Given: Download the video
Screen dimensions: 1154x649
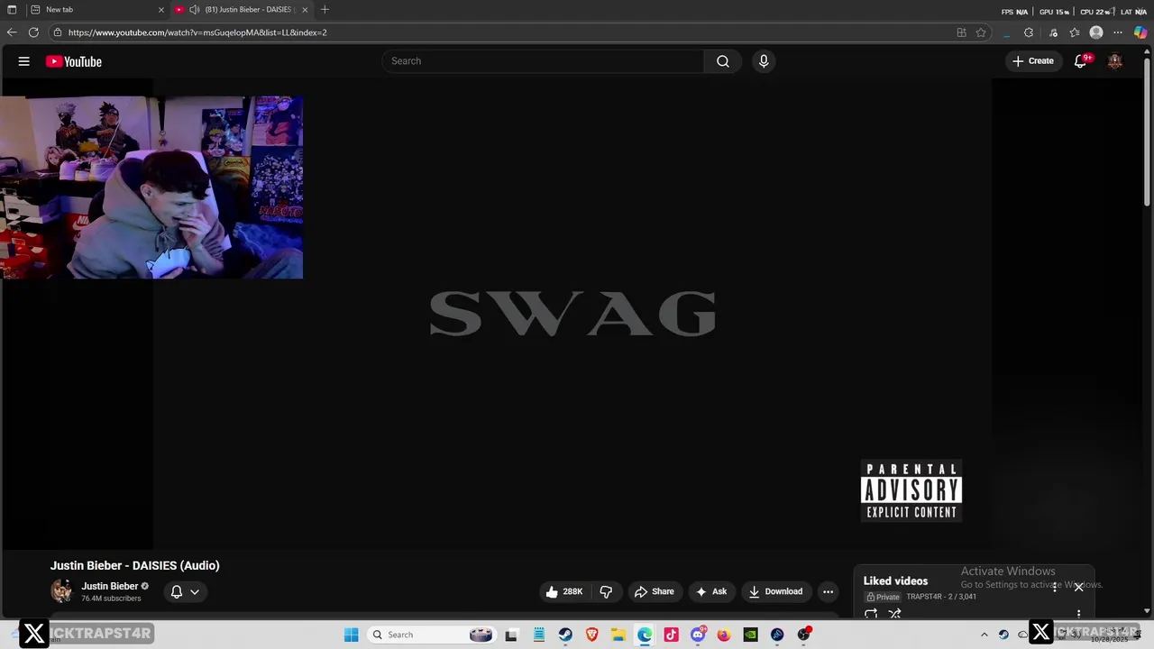Looking at the screenshot, I should (x=775, y=591).
